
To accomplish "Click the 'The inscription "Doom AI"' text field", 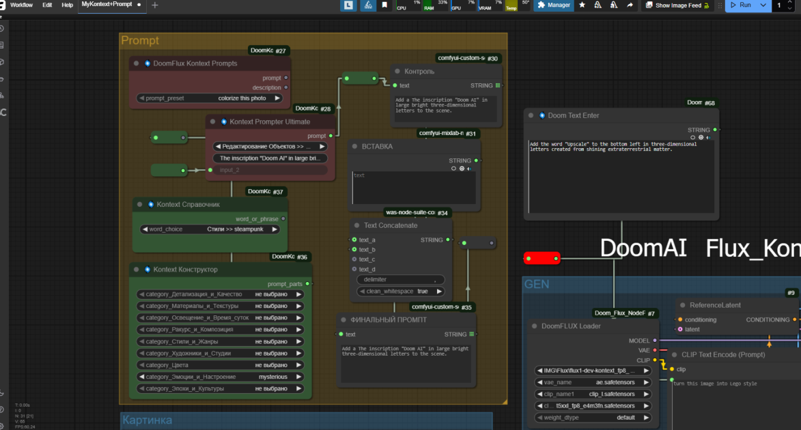I will [x=270, y=158].
